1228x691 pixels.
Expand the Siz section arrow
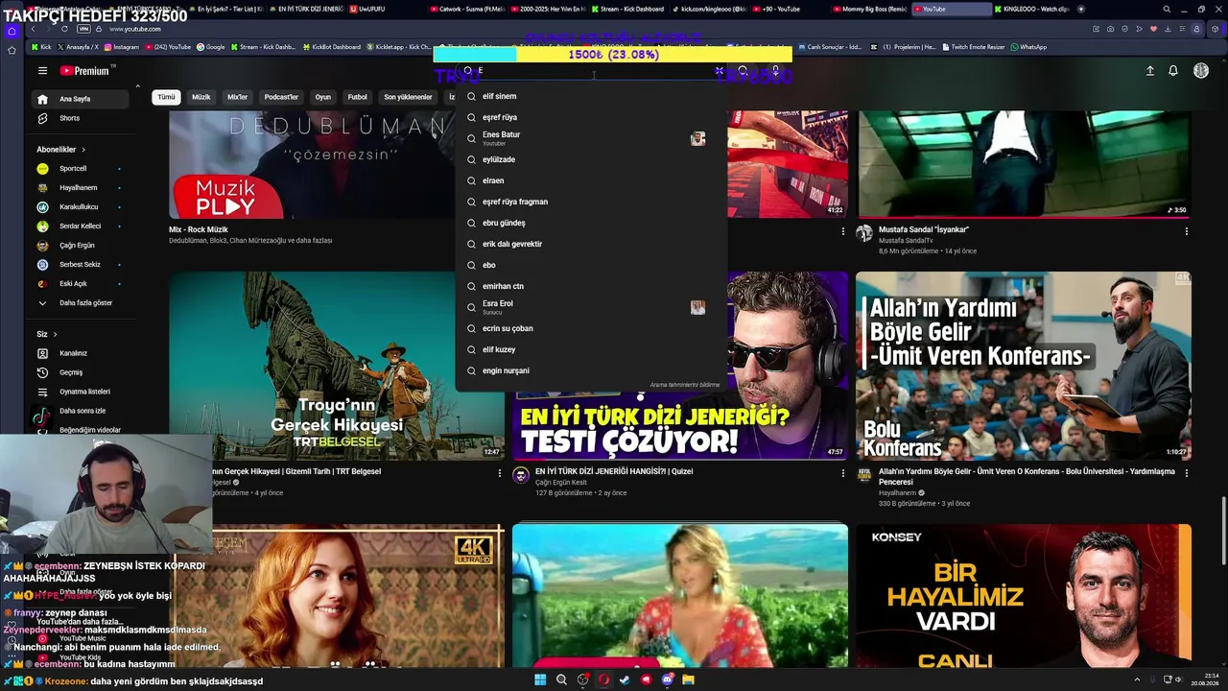coord(55,334)
